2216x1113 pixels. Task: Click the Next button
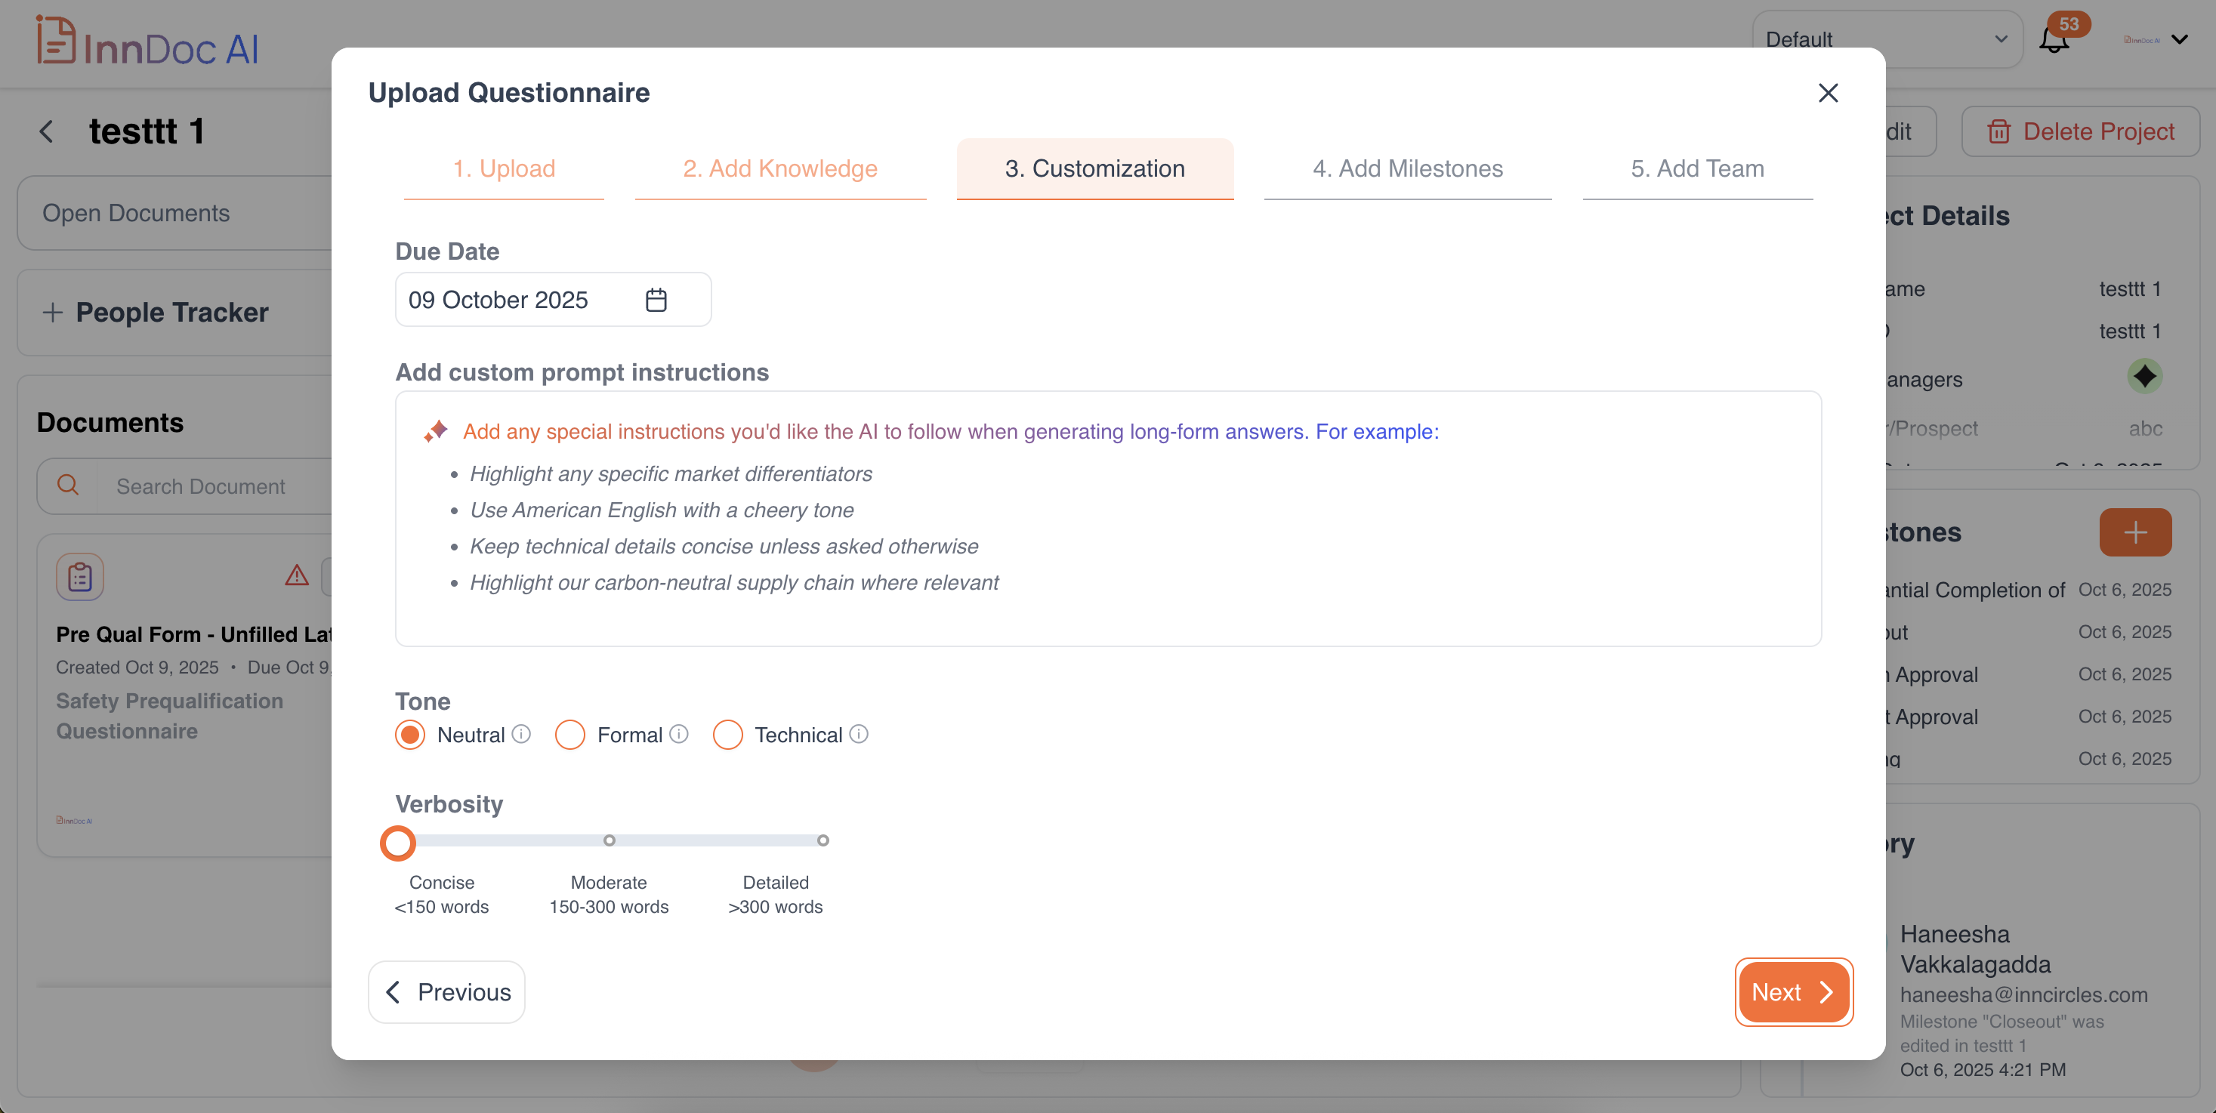(x=1793, y=991)
